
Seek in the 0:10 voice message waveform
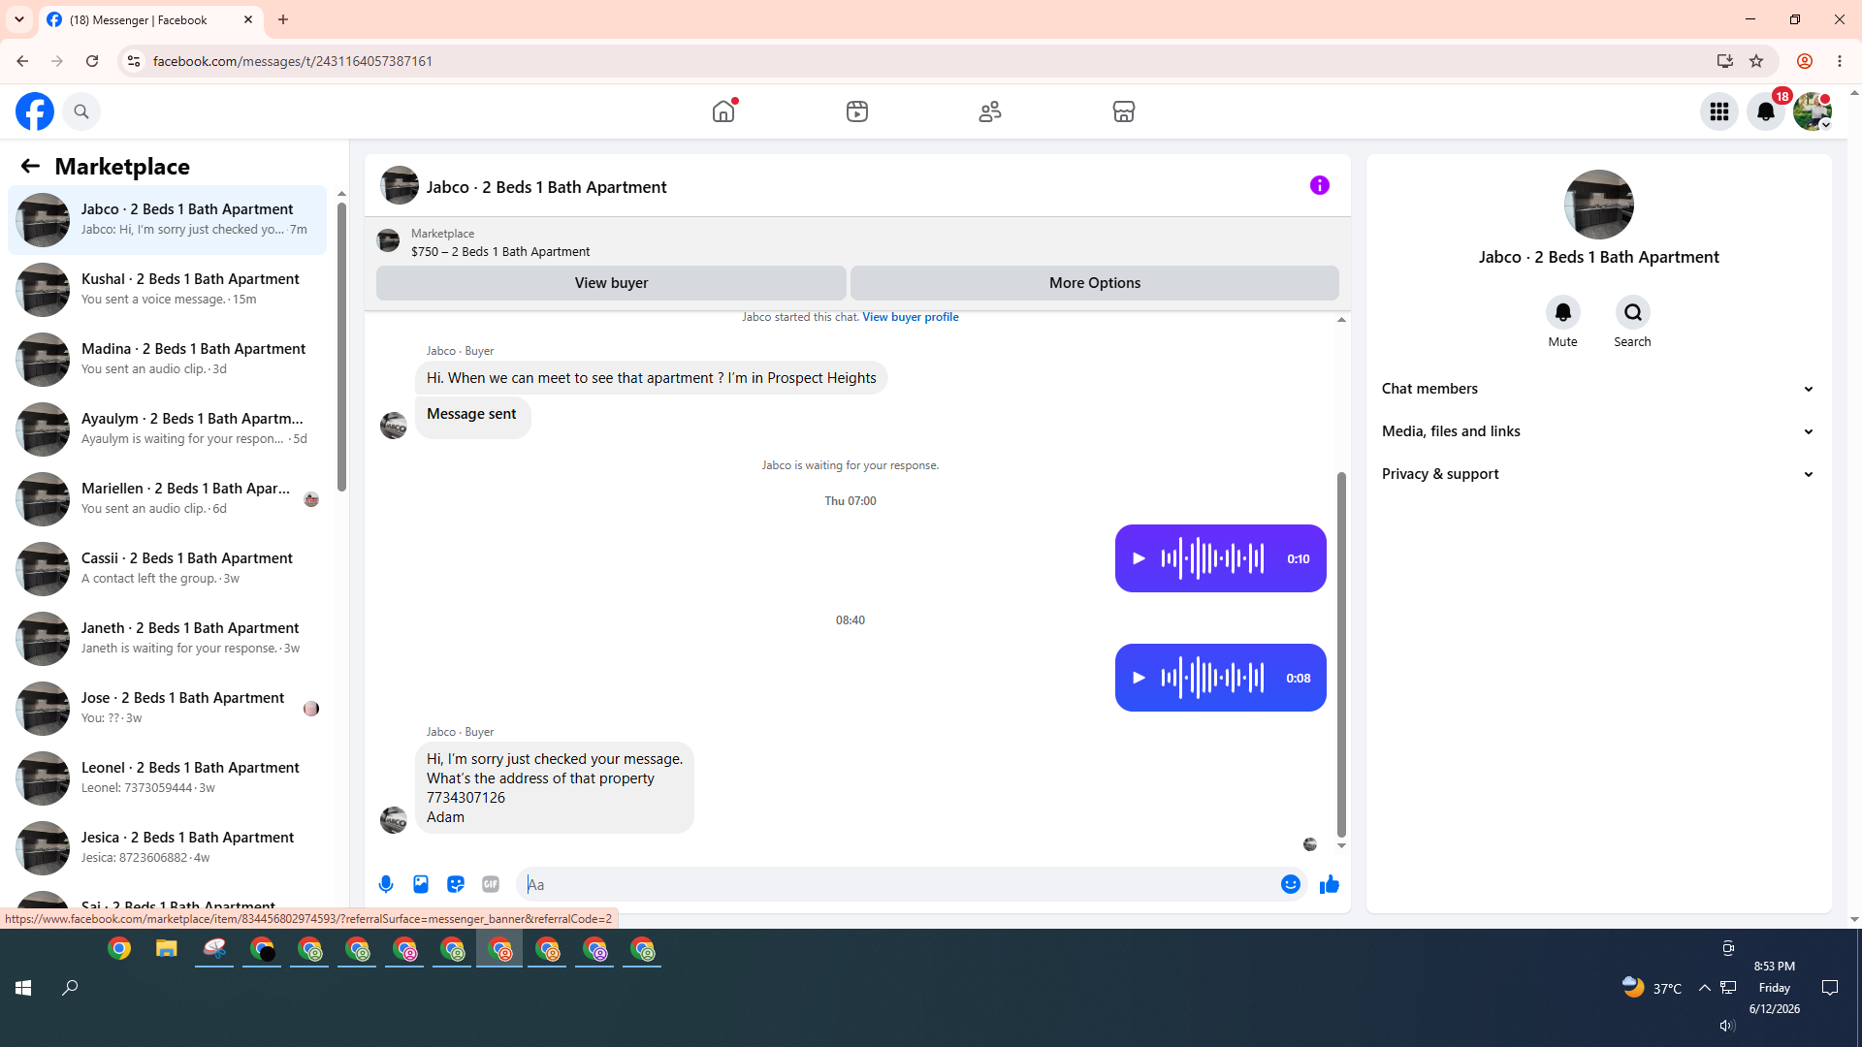[1212, 558]
